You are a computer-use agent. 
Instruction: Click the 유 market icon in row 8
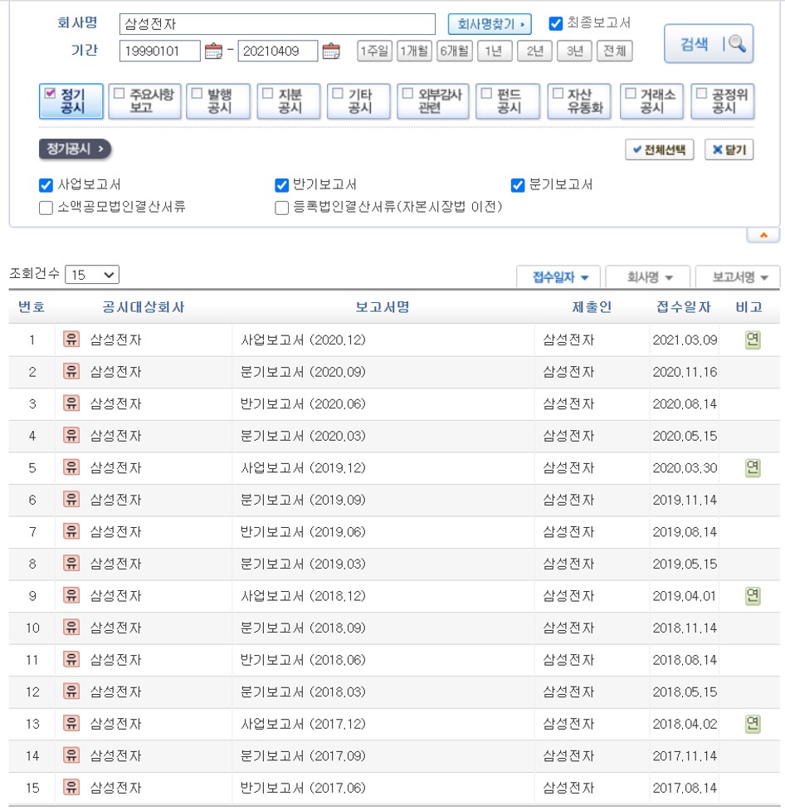pyautogui.click(x=71, y=564)
